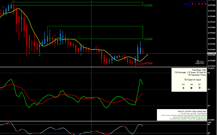This screenshot has width=217, height=135.
Task: Click the 0.77482 green zone price label
Action: pyautogui.click(x=148, y=39)
